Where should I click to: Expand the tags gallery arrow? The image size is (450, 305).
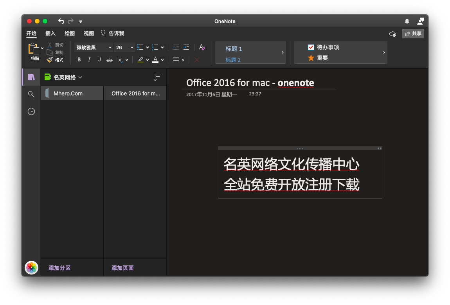384,52
